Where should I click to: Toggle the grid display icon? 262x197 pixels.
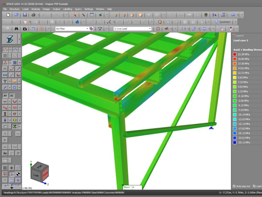click(5, 168)
